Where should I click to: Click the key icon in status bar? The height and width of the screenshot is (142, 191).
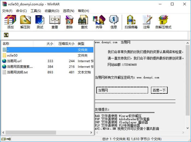pyautogui.click(x=8, y=139)
